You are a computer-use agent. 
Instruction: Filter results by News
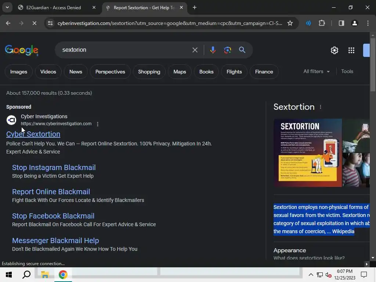(76, 72)
